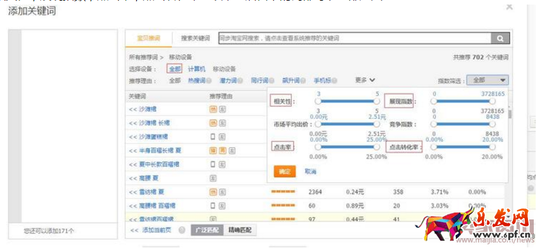Screen dimensions: 537x248
Task: Click first orange tag in 半身百褶长裙 夏 row
Action: [x=213, y=150]
